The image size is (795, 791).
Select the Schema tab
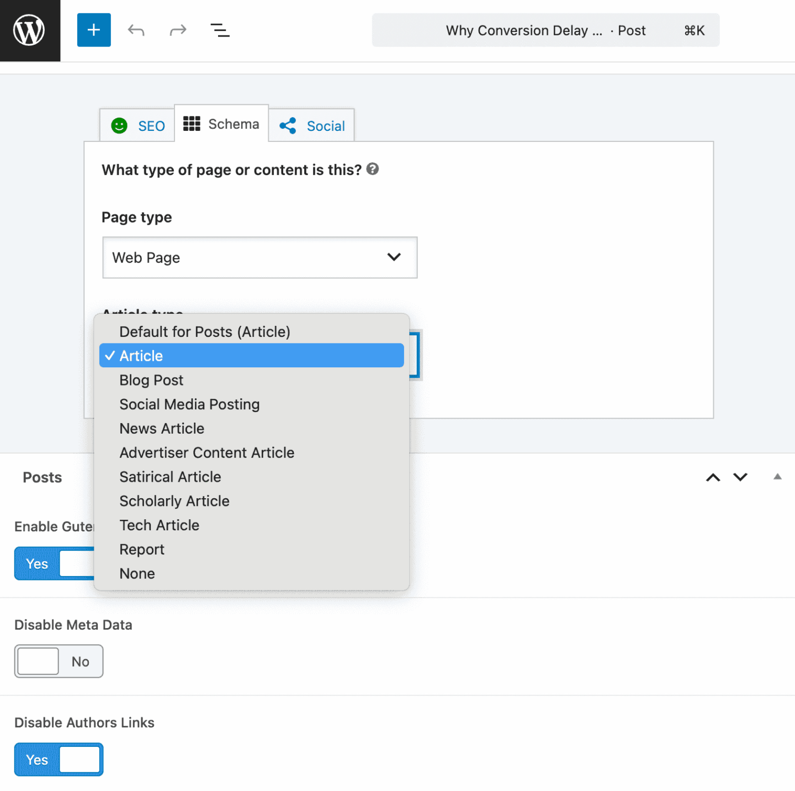221,124
